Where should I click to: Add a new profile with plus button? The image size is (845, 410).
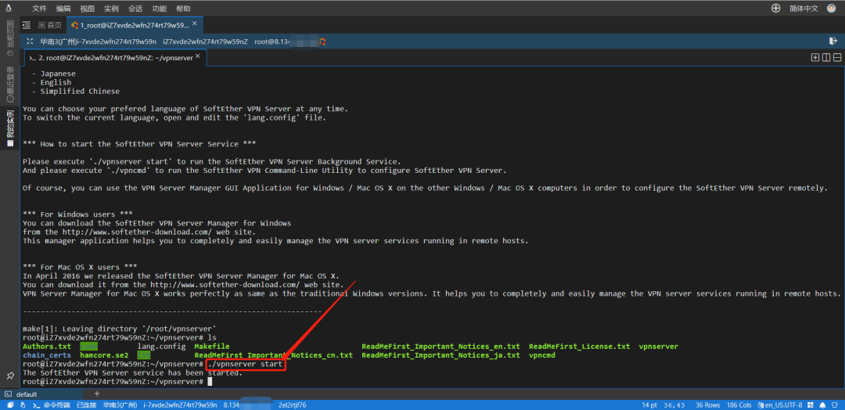pyautogui.click(x=97, y=394)
